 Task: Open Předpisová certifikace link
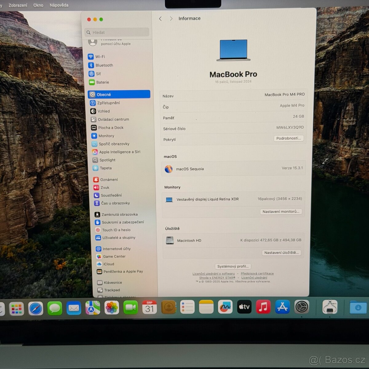[x=257, y=274]
